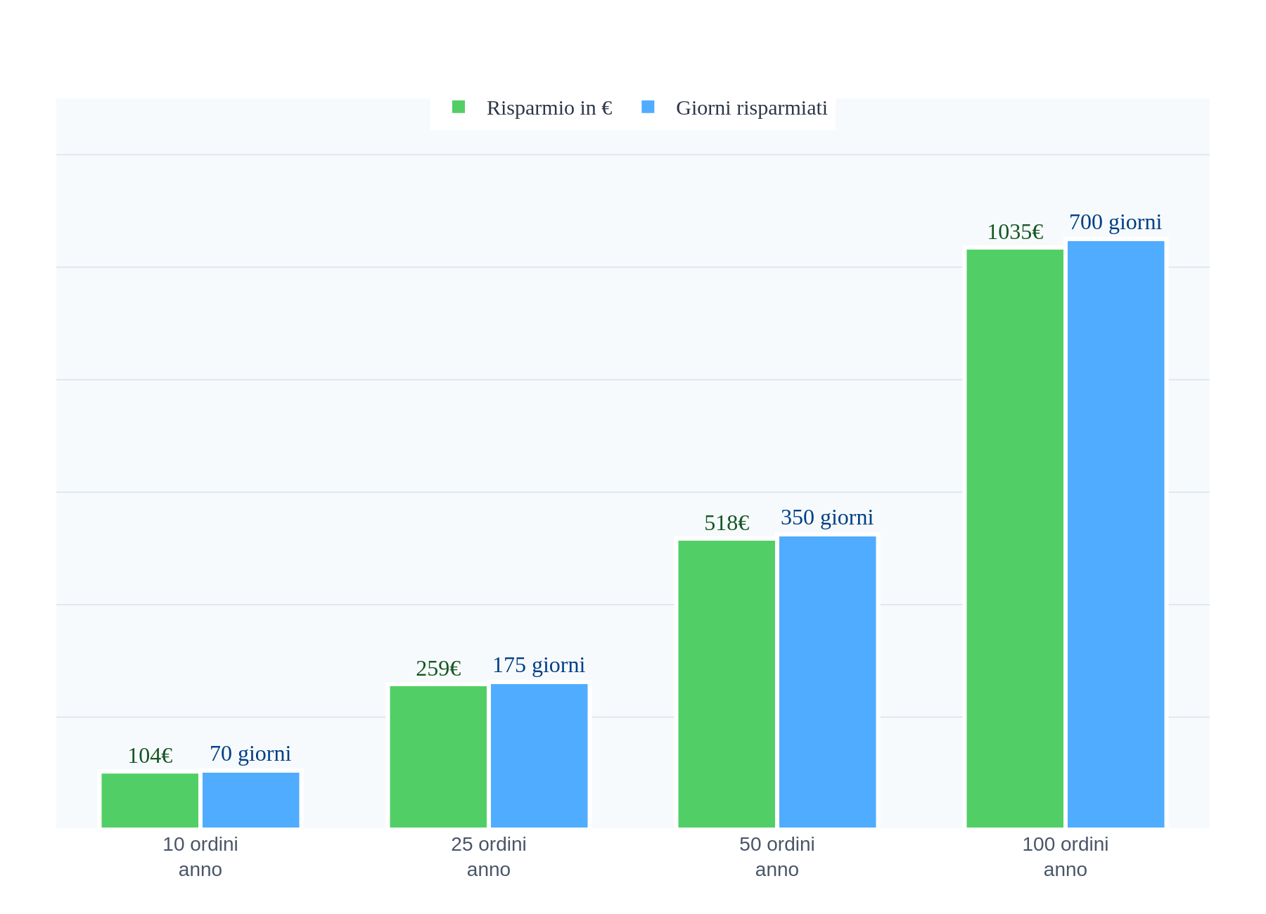Screen dimensions: 1266x914
Task: Click the 1035€ value label
Action: click(x=1015, y=232)
